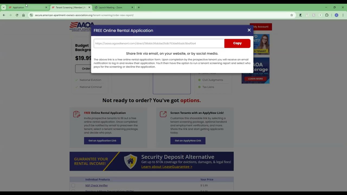Close the Launch Meeting Zoom tab
The width and height of the screenshot is (347, 195).
coord(132,8)
